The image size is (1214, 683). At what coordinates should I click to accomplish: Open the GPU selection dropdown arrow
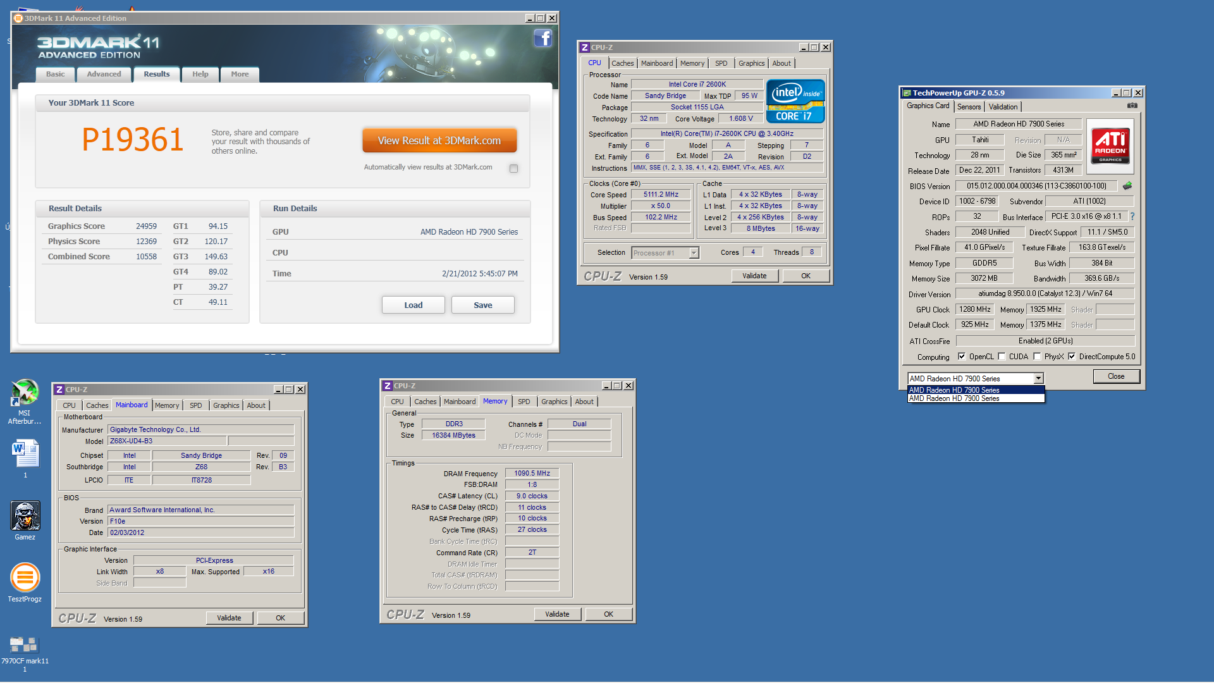coord(1038,378)
